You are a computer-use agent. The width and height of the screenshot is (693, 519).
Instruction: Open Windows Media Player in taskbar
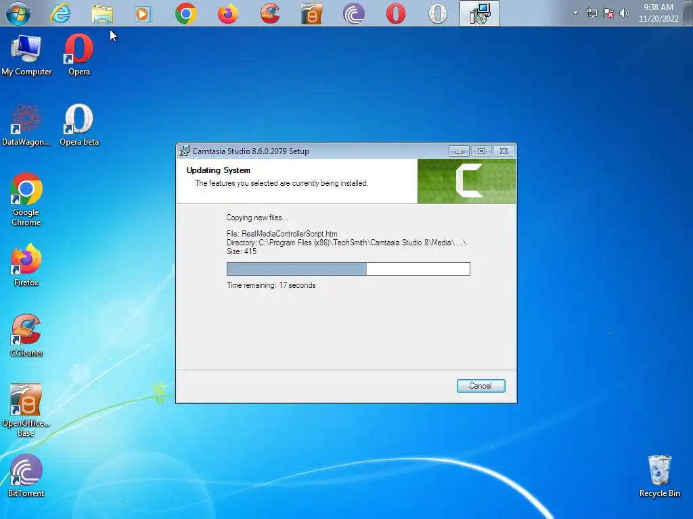click(143, 14)
